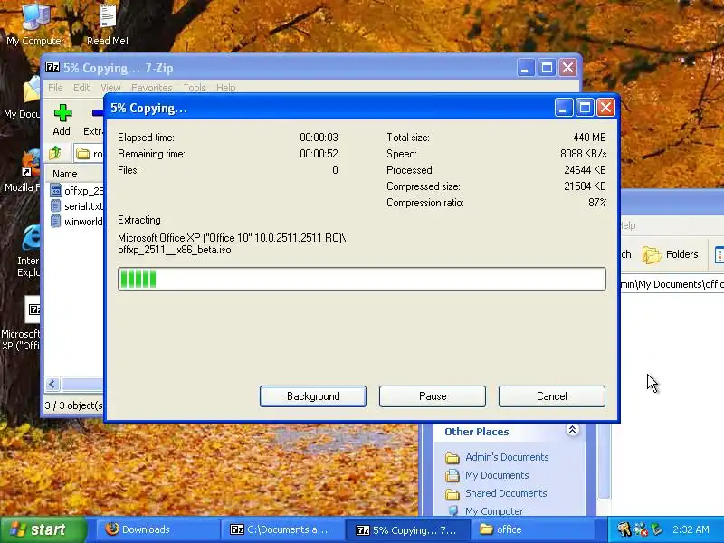This screenshot has width=724, height=543.
Task: Click the green Add icon in 7-Zip
Action: (62, 114)
